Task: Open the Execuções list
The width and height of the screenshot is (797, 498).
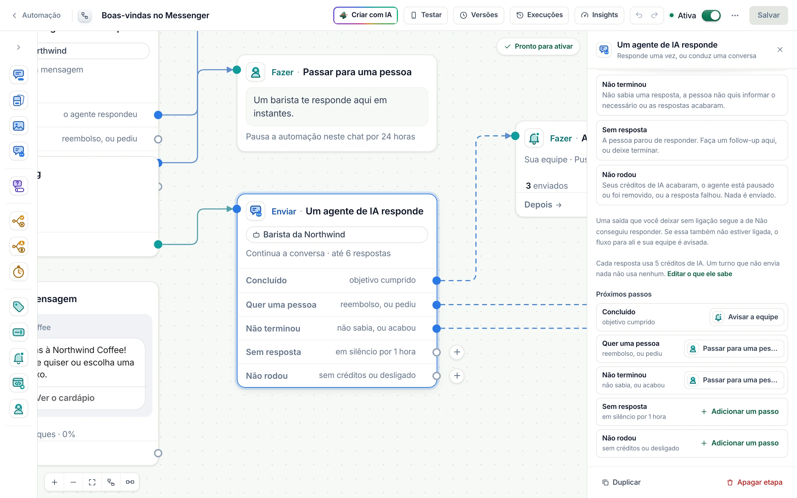Action: tap(539, 15)
